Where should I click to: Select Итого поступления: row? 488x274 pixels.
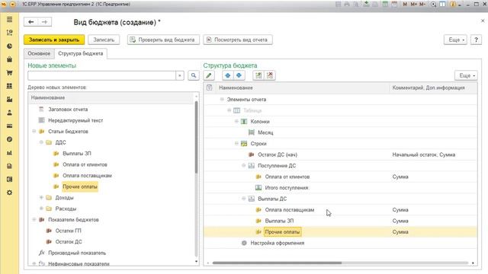pyautogui.click(x=341, y=188)
